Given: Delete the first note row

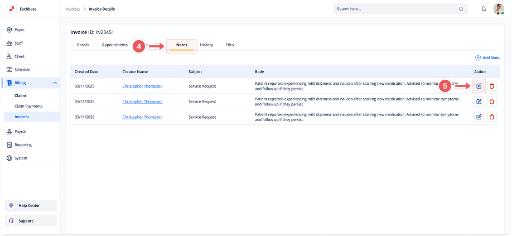Looking at the screenshot, I should click(x=491, y=86).
